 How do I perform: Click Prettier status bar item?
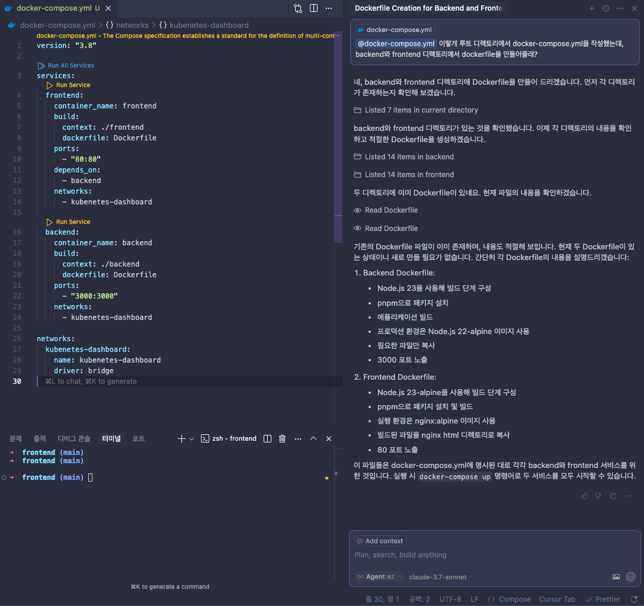603,599
